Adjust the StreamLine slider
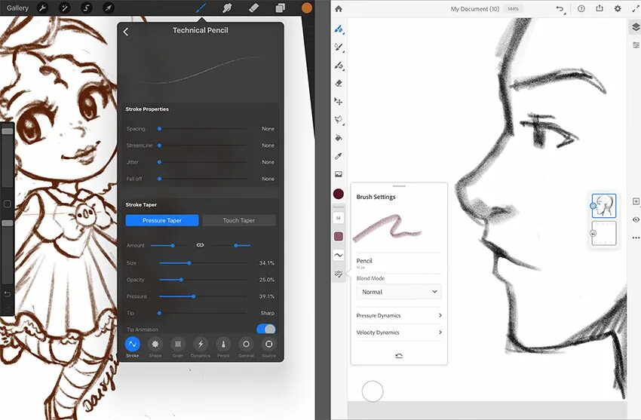 point(202,146)
